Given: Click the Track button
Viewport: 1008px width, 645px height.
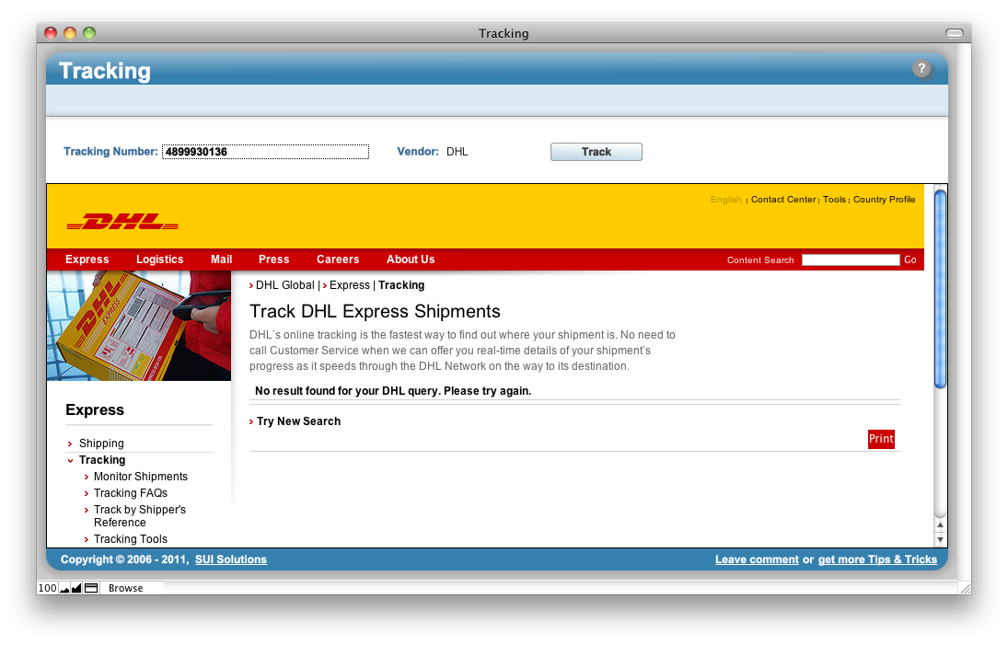Looking at the screenshot, I should tap(596, 152).
